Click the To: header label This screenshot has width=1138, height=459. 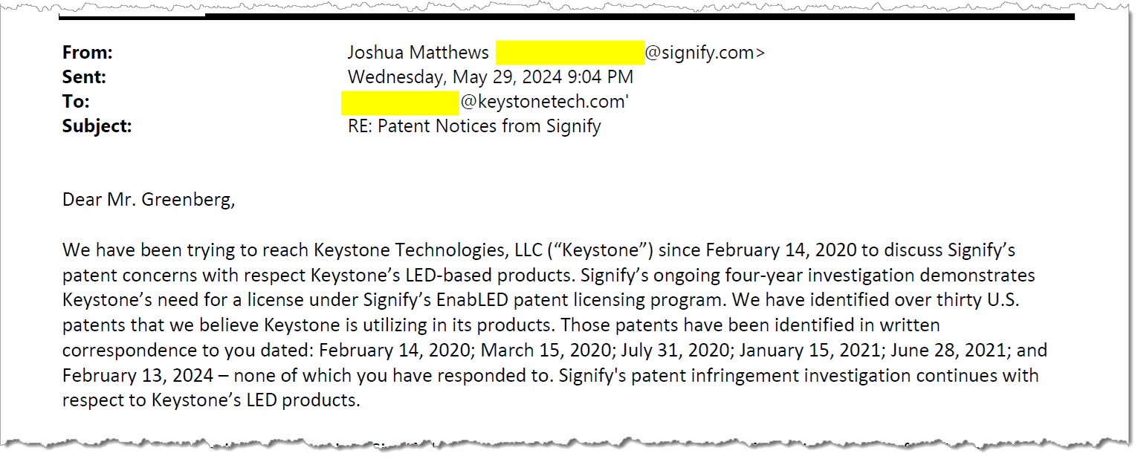pyautogui.click(x=76, y=102)
